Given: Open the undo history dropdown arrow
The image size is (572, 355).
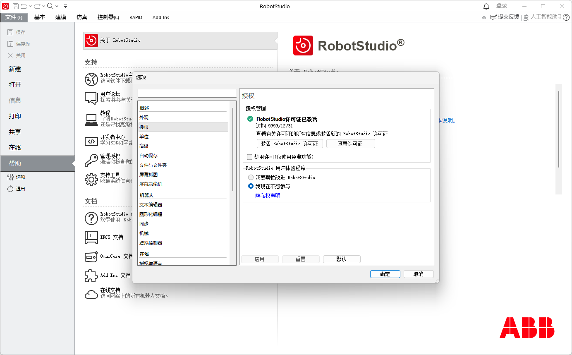Looking at the screenshot, I should coord(30,6).
